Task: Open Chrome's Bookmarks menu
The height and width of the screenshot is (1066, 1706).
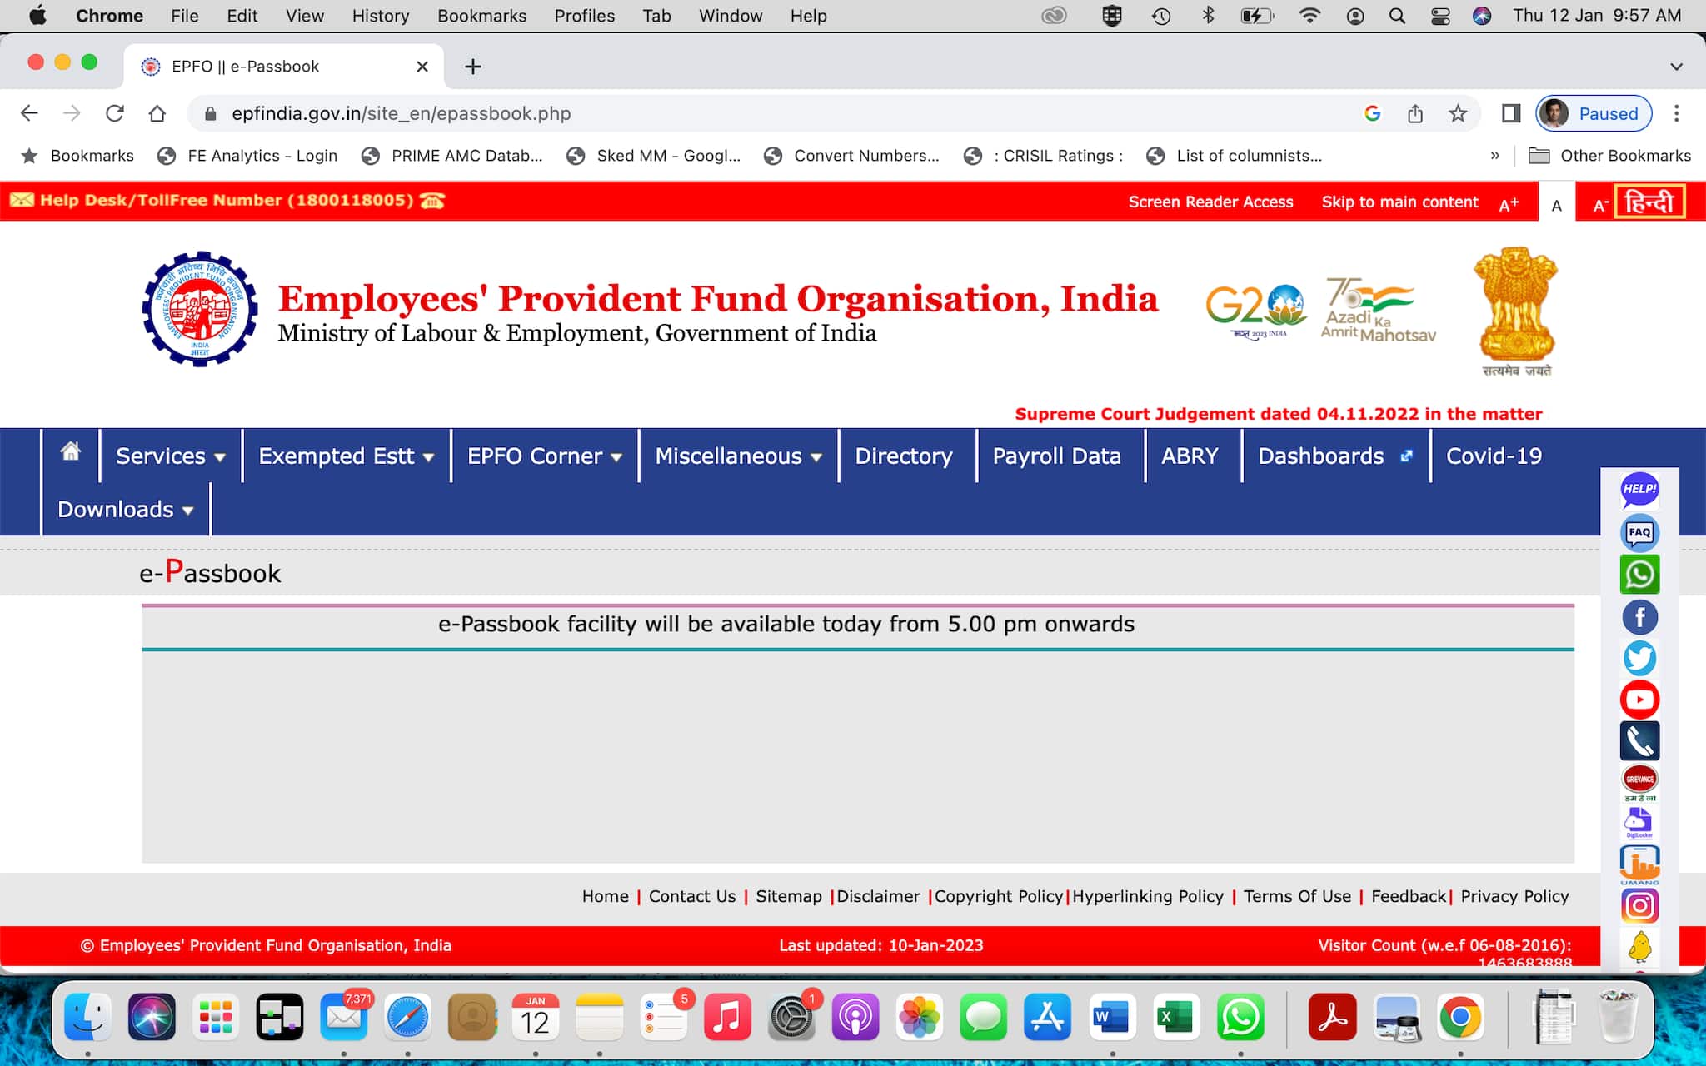Action: (481, 16)
